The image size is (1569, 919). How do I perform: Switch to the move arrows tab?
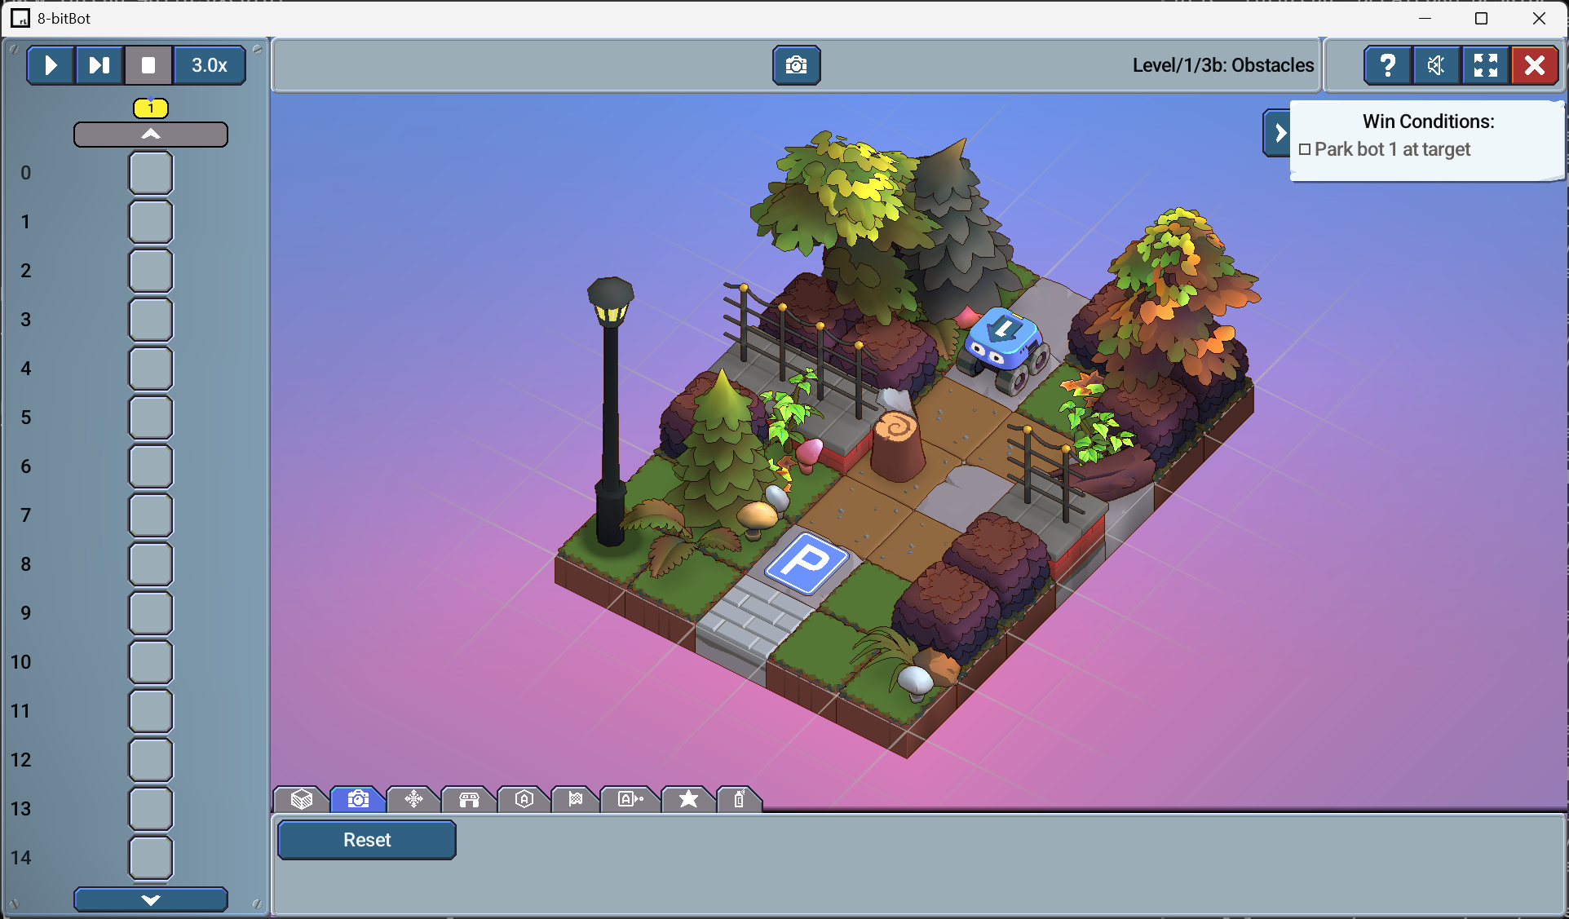click(x=413, y=799)
